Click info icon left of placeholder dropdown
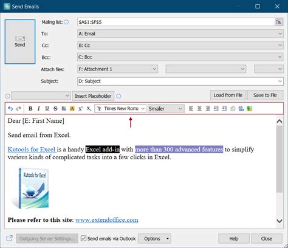The width and height of the screenshot is (288, 248). 7,96
